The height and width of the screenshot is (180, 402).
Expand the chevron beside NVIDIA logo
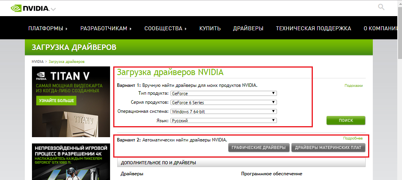(53, 9)
